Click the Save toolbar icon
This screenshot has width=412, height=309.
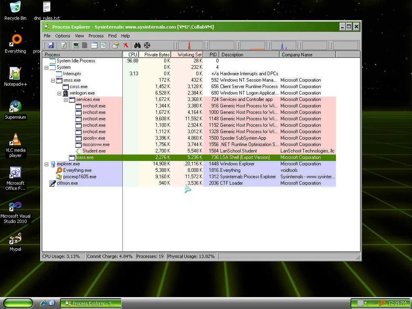(x=51, y=45)
